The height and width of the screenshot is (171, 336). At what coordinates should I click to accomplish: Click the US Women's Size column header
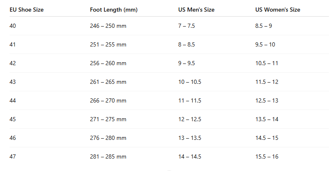(x=278, y=10)
